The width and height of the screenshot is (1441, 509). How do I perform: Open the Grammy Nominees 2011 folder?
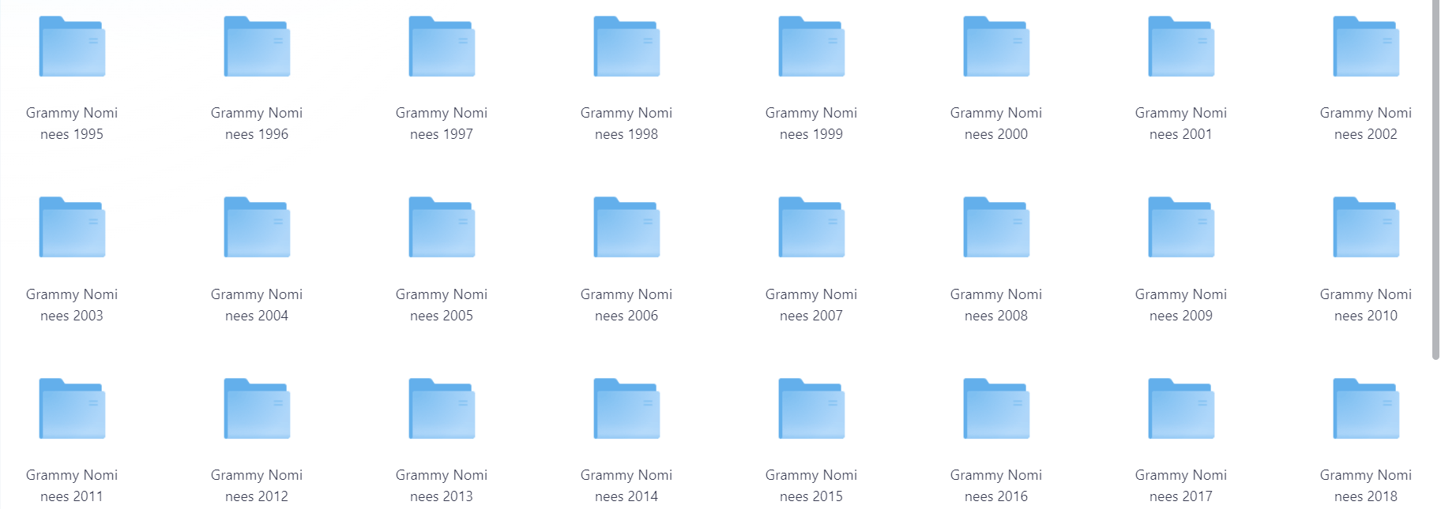[x=72, y=409]
